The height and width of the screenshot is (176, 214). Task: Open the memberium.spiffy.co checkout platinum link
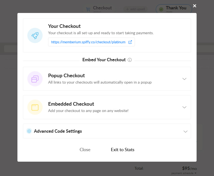click(88, 42)
